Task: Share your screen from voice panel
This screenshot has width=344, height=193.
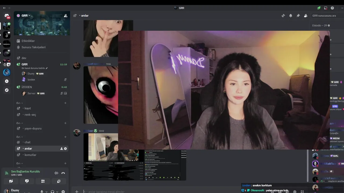Action: click(x=27, y=181)
